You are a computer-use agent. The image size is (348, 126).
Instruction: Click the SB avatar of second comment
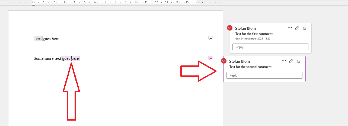[x=224, y=61]
